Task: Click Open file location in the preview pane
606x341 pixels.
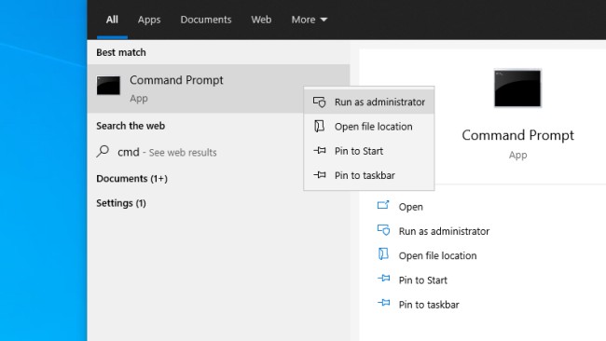Action: 437,255
